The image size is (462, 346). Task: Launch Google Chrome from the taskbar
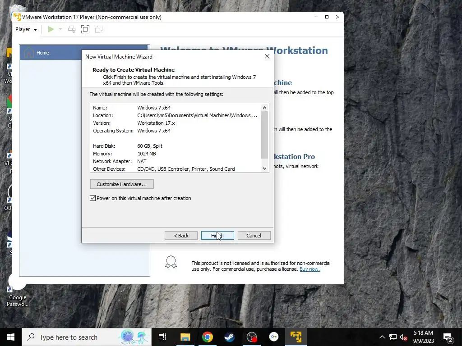coord(208,337)
